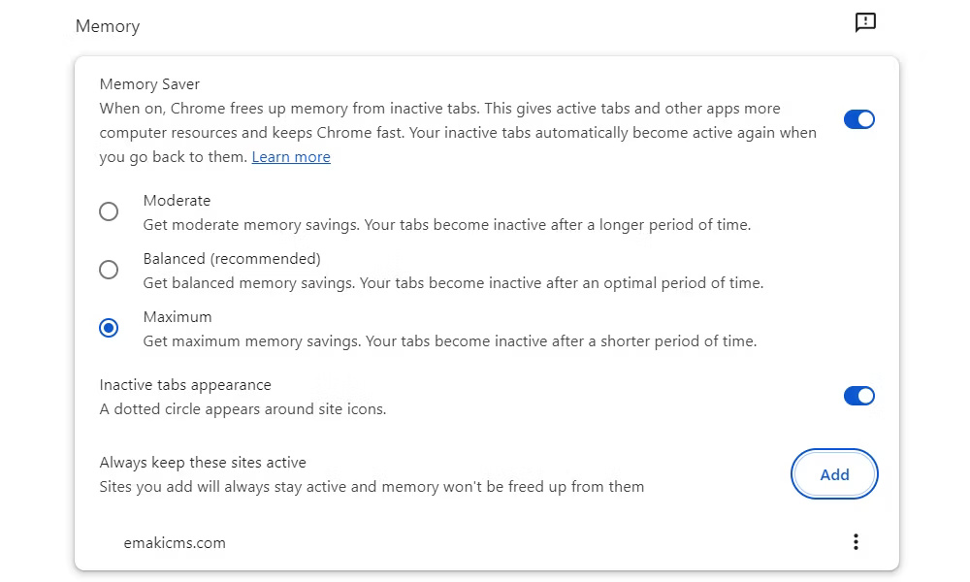Open more actions for the emakicms.com entry
The height and width of the screenshot is (582, 970).
(856, 541)
